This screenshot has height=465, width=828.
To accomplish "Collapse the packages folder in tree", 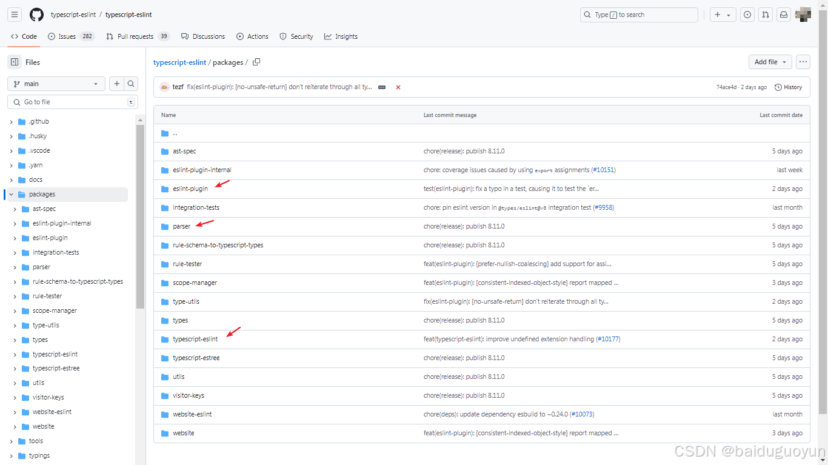I will [x=11, y=194].
